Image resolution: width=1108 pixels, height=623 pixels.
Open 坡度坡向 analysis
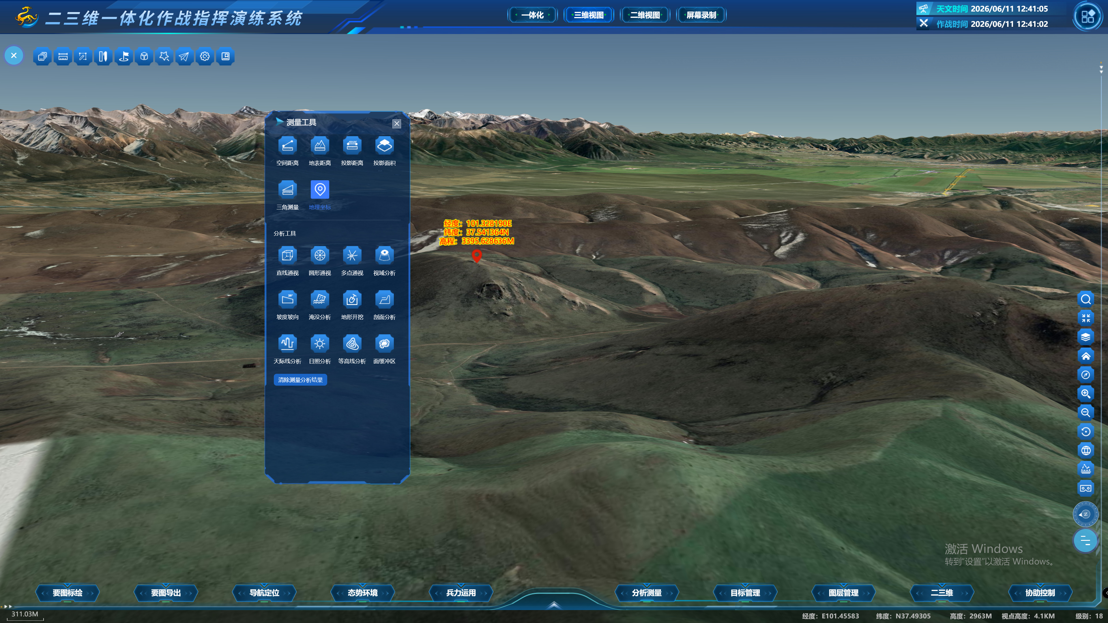pos(287,300)
